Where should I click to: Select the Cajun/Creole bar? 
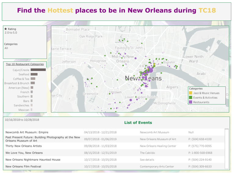tap(38, 70)
